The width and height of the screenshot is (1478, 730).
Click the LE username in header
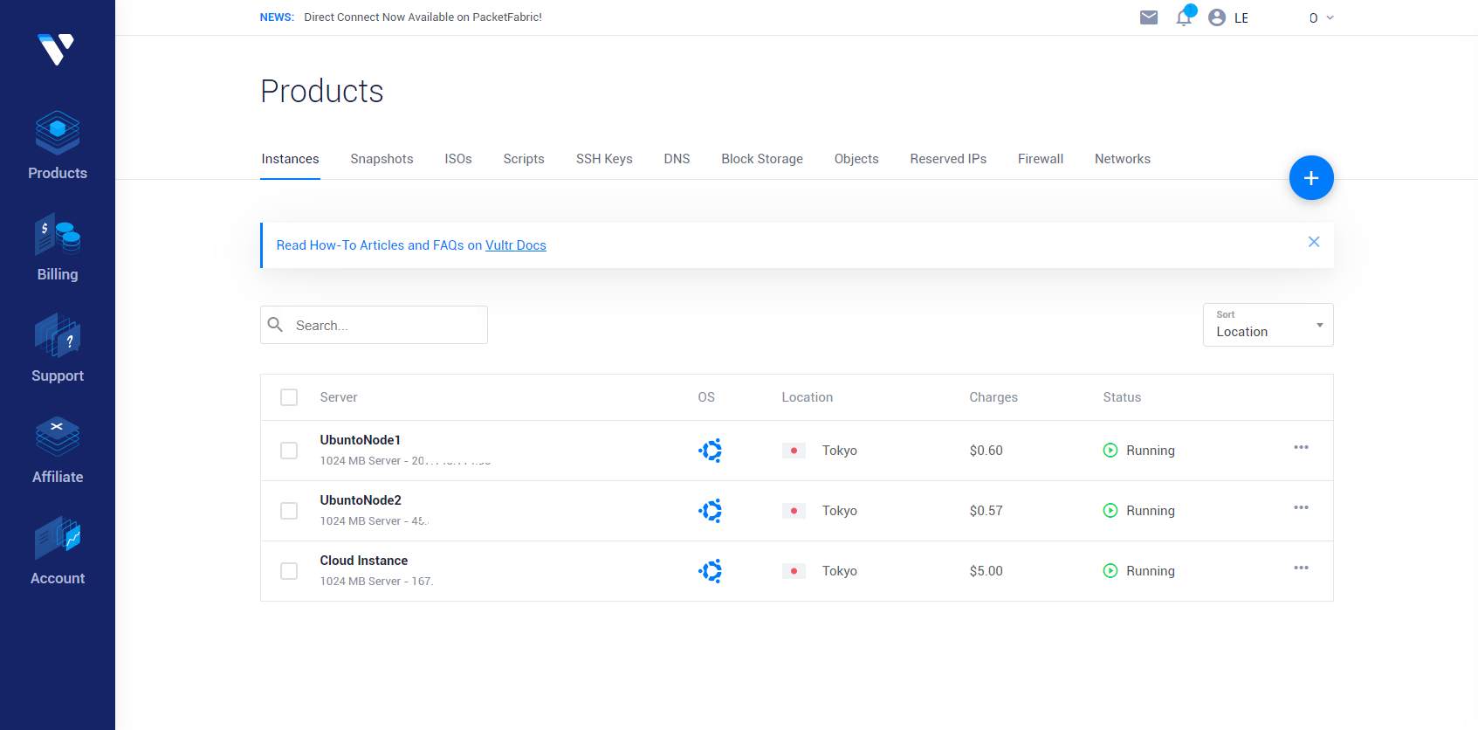tap(1241, 18)
